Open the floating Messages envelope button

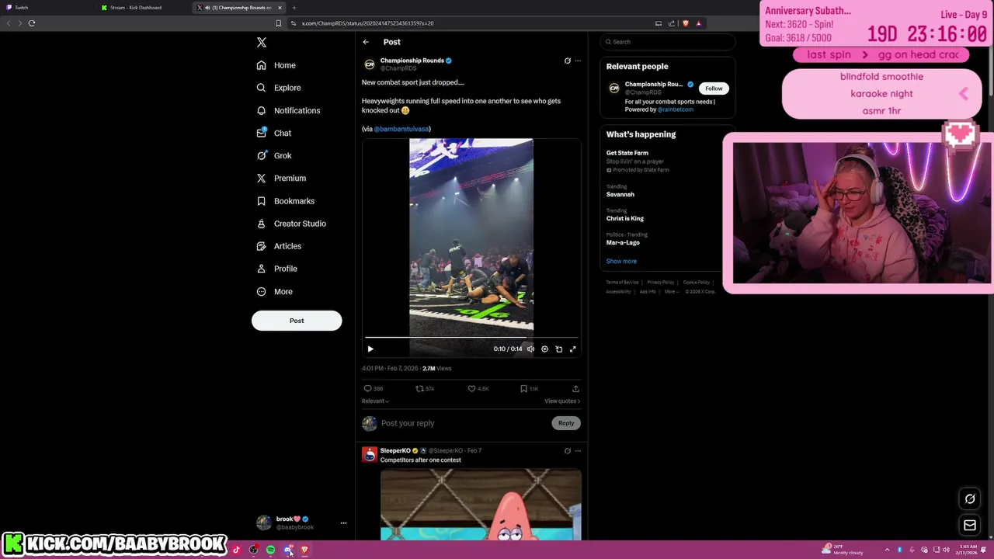(970, 526)
